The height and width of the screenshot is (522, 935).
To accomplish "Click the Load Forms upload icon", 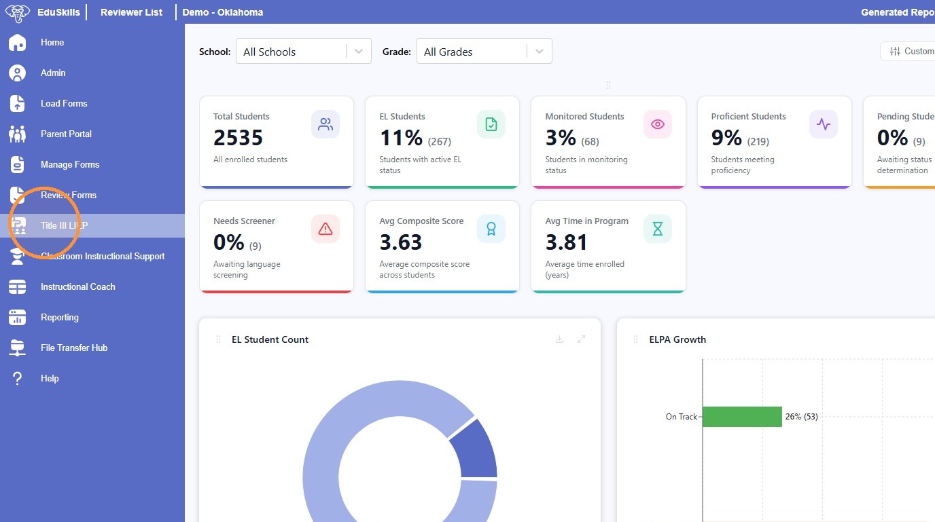I will click(x=17, y=103).
